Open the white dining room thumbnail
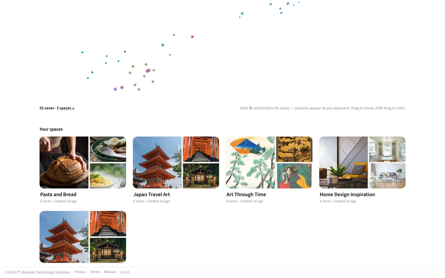445x278 pixels. click(x=387, y=149)
